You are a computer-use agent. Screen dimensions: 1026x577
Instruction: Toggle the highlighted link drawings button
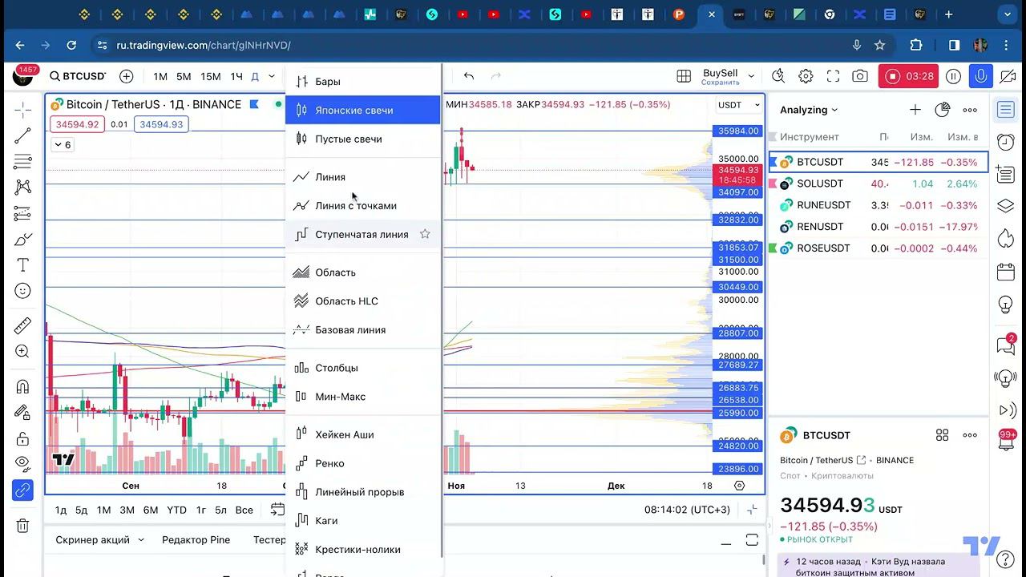tap(22, 490)
